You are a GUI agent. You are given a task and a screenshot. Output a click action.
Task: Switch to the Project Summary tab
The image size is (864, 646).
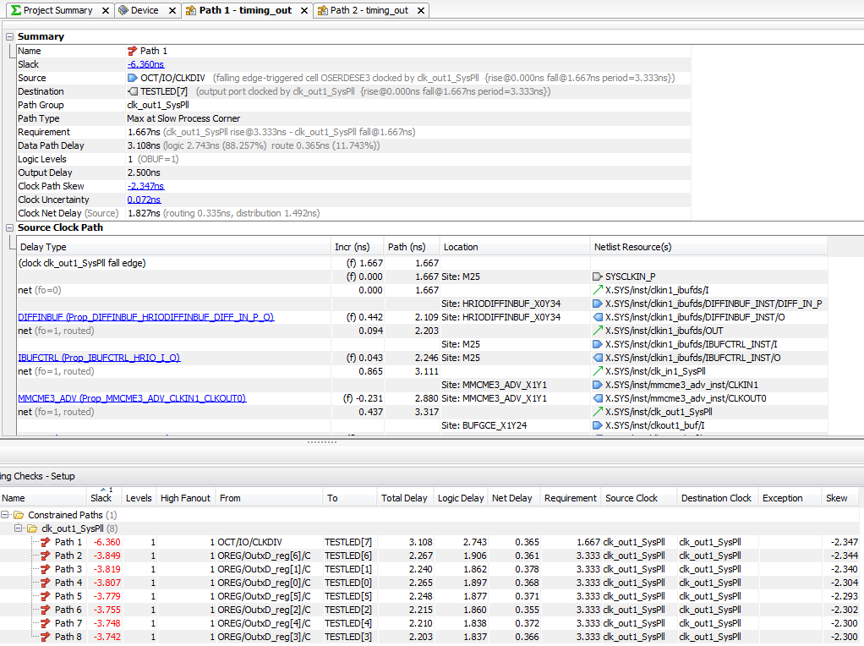coord(57,10)
